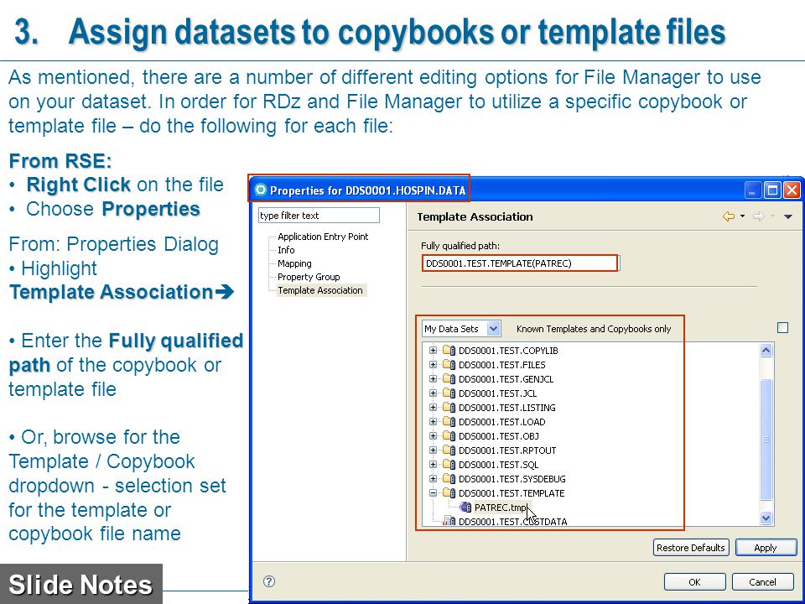
Task: Collapse the DDS0001.TEST.TEMPLATE node
Action: click(433, 493)
